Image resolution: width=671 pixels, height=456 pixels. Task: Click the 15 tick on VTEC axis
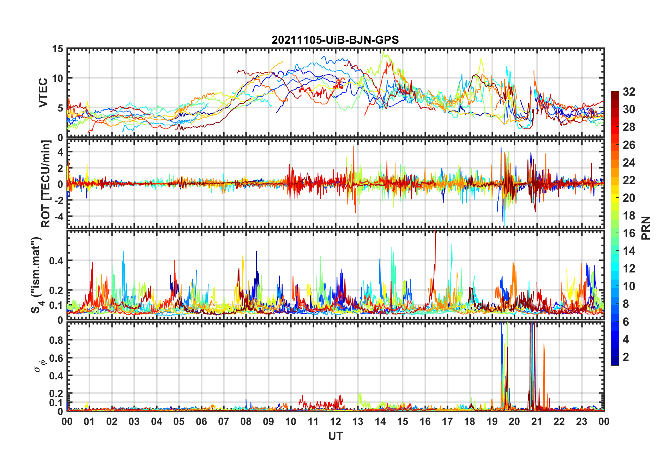58,49
